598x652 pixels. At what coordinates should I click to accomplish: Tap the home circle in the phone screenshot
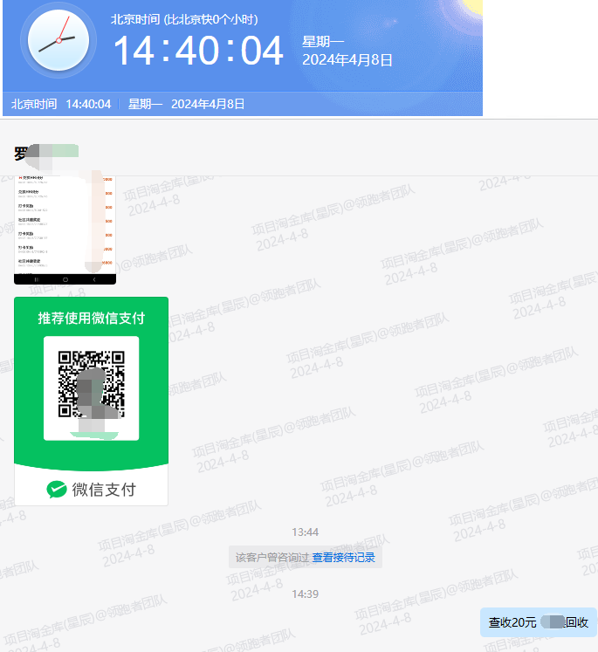coord(65,279)
